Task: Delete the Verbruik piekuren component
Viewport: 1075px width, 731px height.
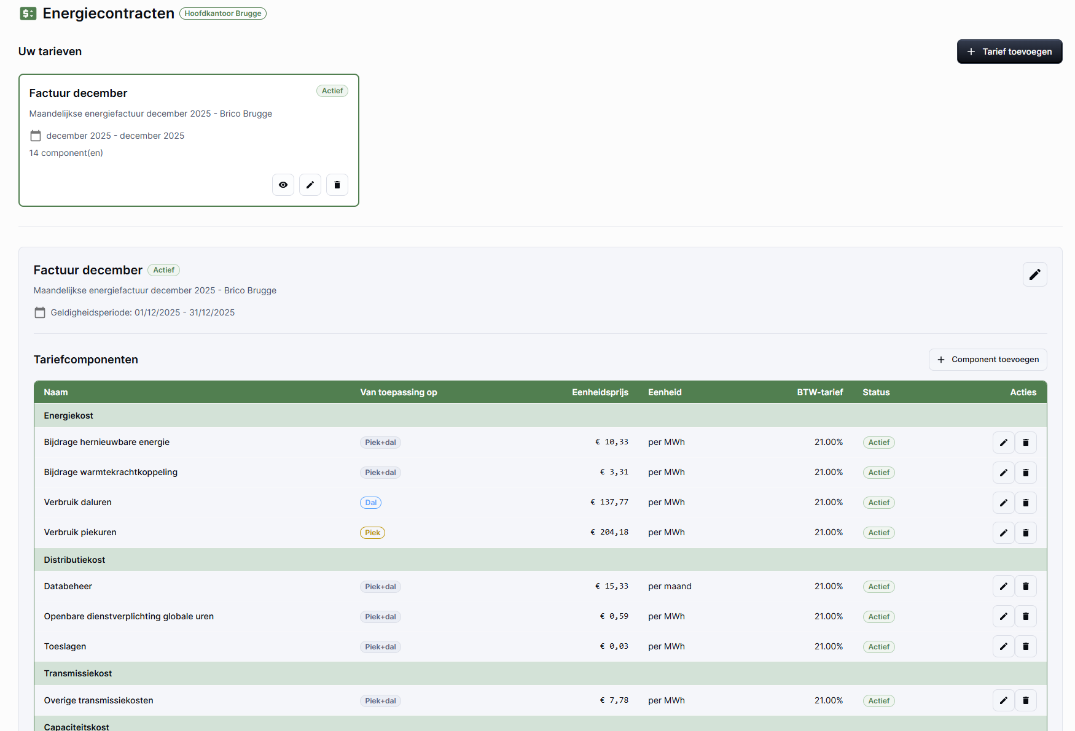Action: 1026,533
